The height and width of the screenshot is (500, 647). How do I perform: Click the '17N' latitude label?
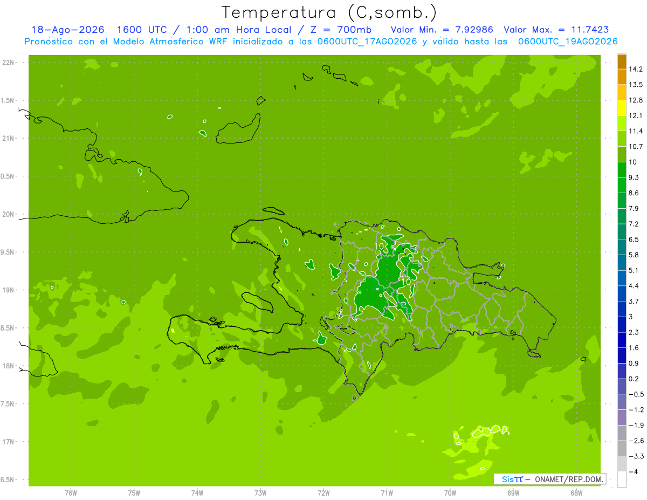coord(9,442)
